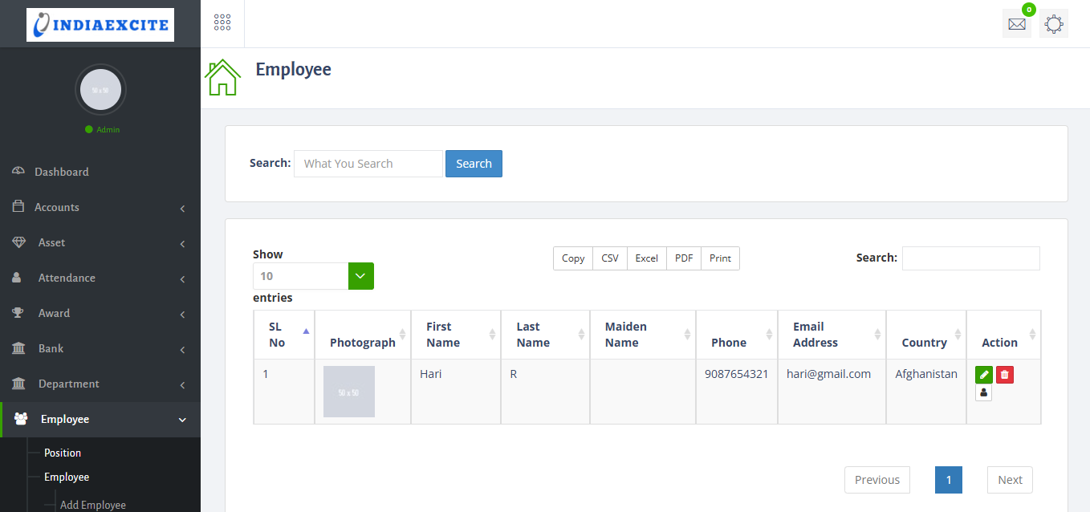
Task: Collapse the Employee sidebar menu
Action: [100, 419]
